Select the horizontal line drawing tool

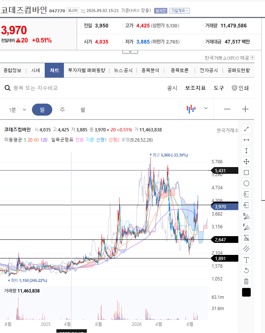(246, 140)
